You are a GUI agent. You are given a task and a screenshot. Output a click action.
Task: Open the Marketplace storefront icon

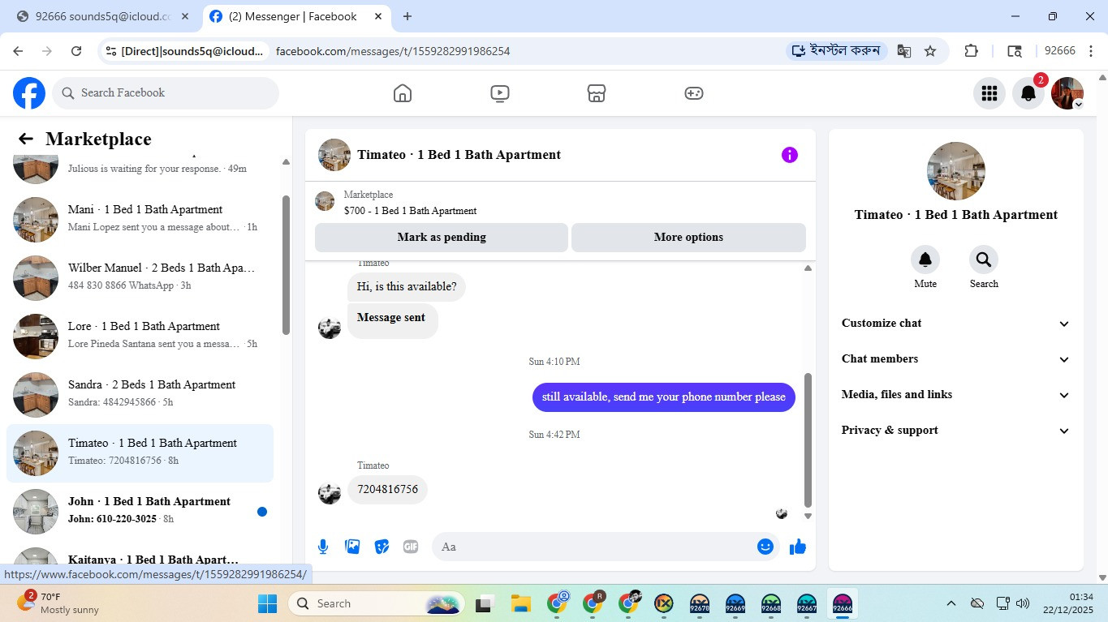(x=597, y=93)
